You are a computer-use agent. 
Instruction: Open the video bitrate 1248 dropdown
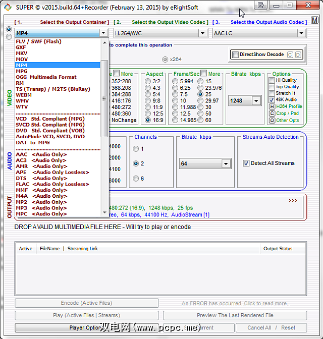click(x=256, y=101)
